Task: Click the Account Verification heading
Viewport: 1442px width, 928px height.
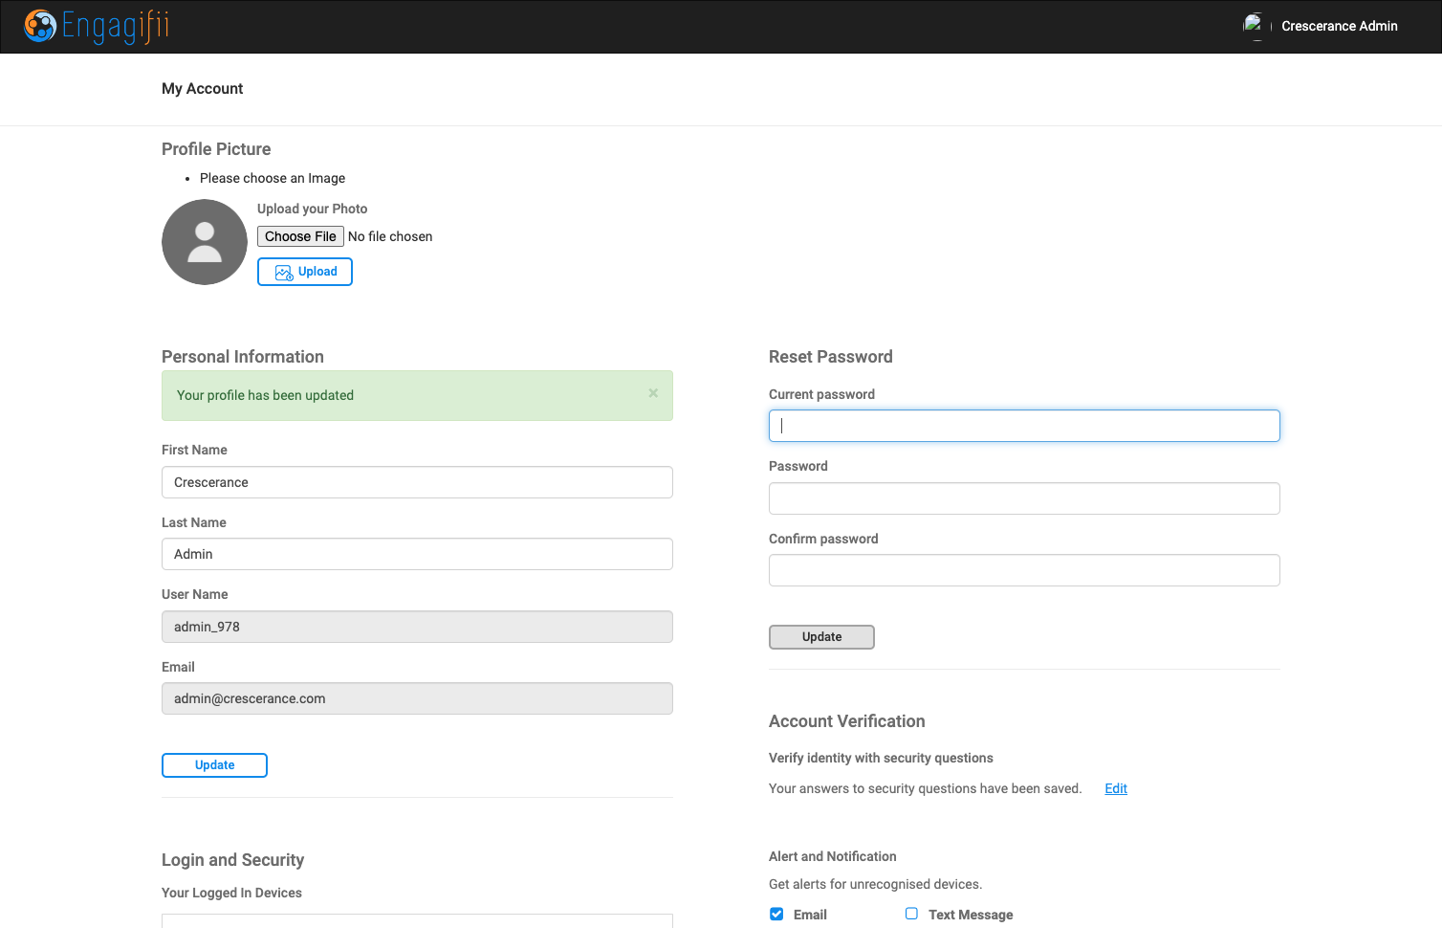Action: pos(847,721)
